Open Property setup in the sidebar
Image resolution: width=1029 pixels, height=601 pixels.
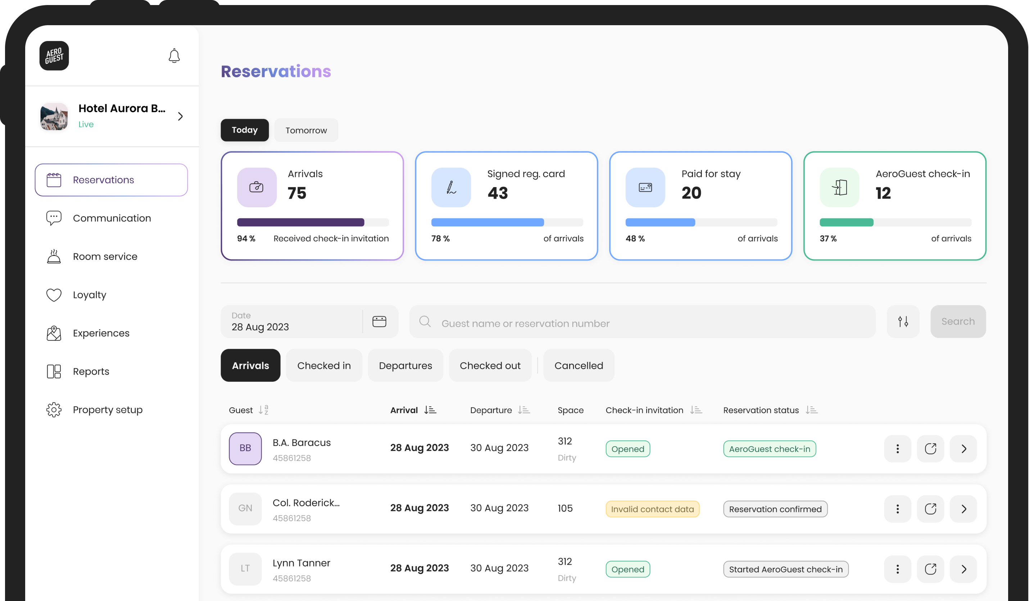point(111,410)
